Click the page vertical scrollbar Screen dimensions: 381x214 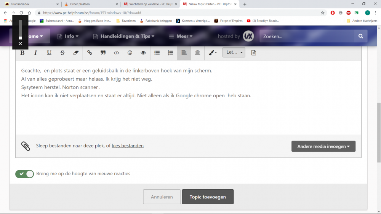379,133
